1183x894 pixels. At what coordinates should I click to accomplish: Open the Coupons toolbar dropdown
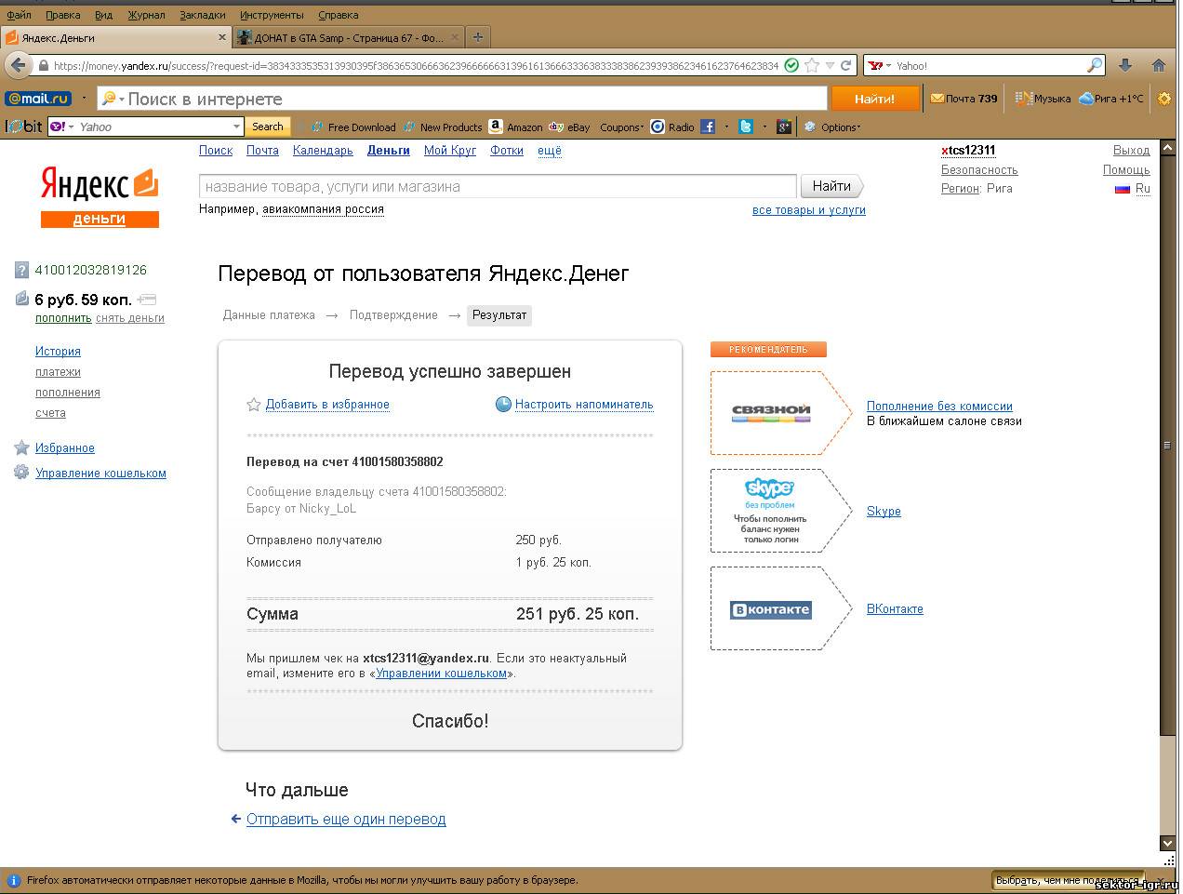click(622, 127)
